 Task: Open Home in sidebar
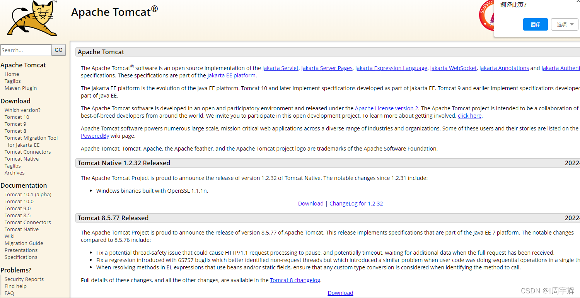[12, 74]
